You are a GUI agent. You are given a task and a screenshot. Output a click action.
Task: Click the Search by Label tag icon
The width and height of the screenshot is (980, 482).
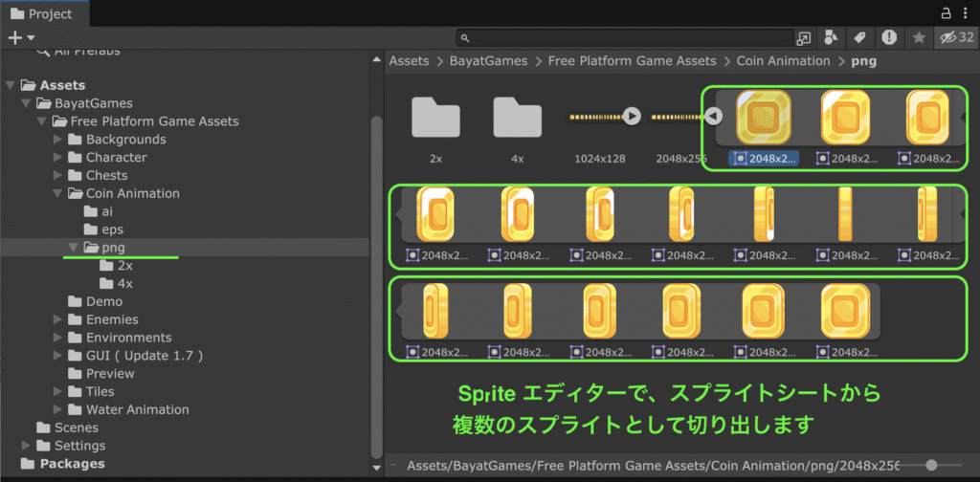[859, 37]
